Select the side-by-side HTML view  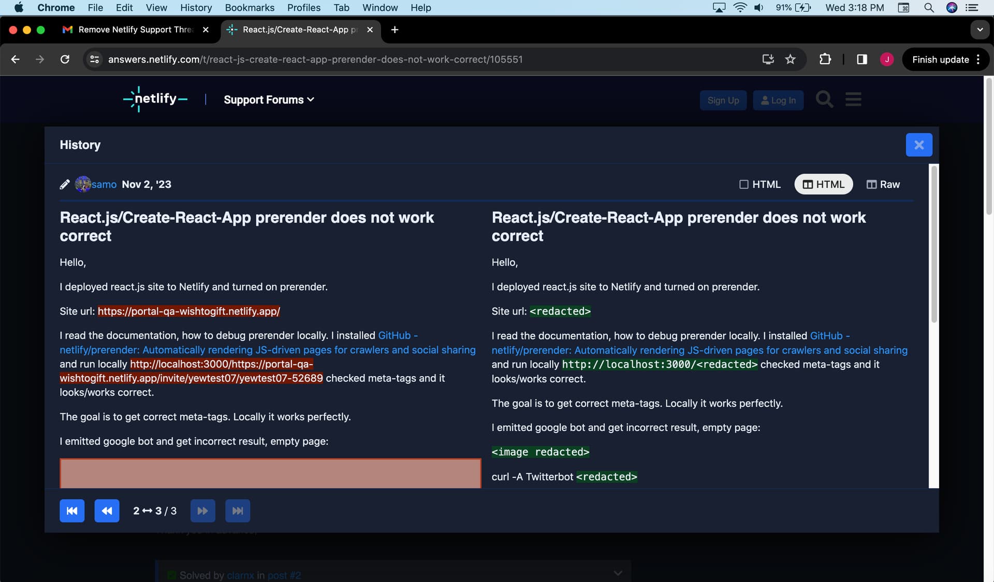tap(823, 184)
